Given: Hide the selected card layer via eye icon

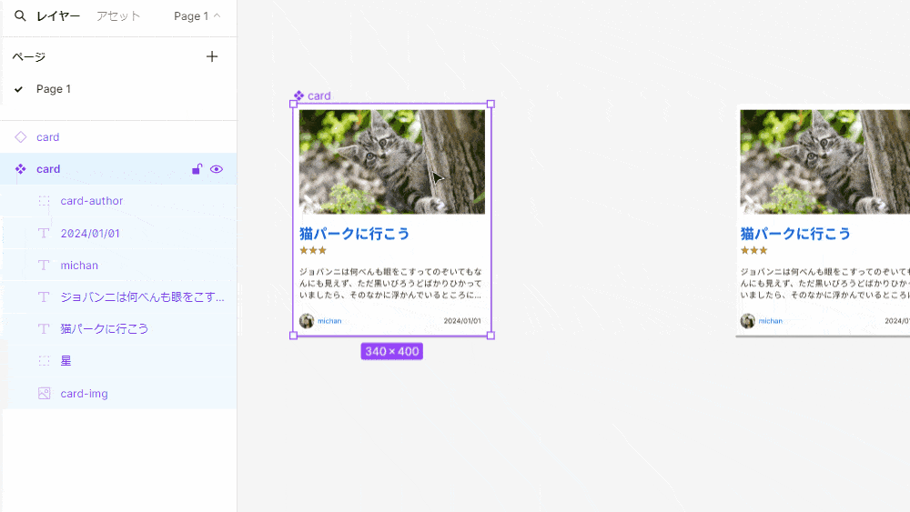Looking at the screenshot, I should pos(217,169).
